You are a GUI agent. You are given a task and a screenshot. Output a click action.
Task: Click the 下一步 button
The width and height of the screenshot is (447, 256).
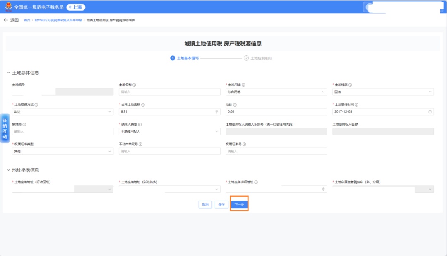pyautogui.click(x=239, y=204)
